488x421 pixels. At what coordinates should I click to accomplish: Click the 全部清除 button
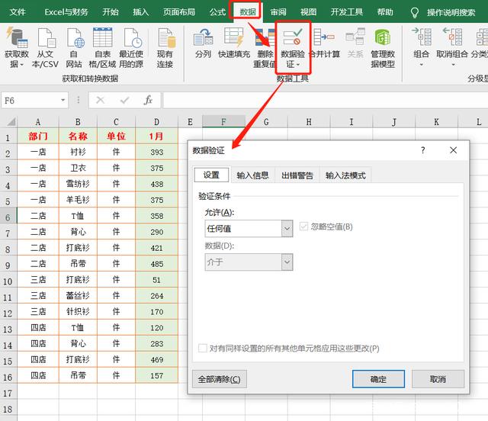click(220, 379)
